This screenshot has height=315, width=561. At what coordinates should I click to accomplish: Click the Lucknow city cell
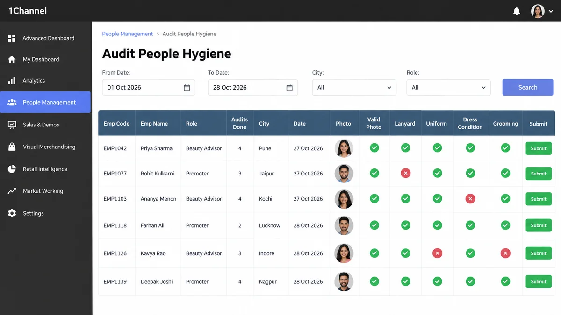click(x=270, y=225)
